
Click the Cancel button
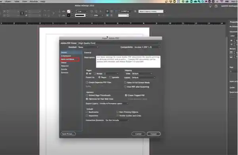[x=138, y=134]
